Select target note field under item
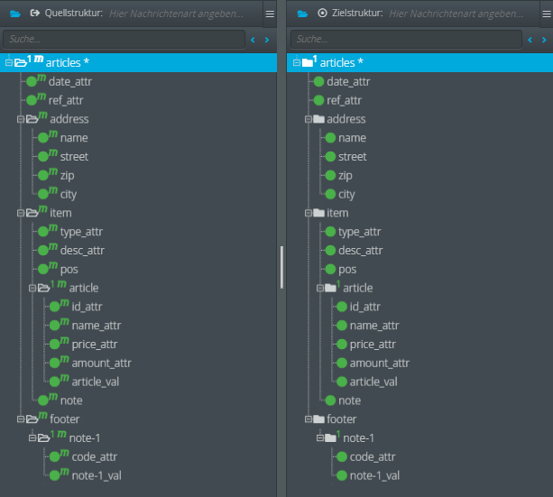The height and width of the screenshot is (497, 553). [x=350, y=400]
